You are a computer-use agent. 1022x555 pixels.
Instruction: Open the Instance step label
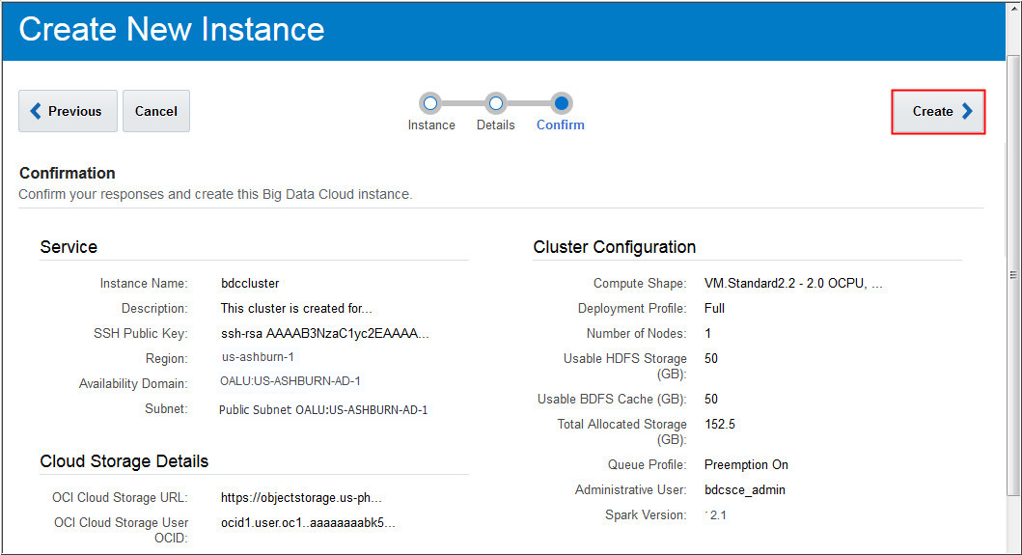(x=431, y=125)
